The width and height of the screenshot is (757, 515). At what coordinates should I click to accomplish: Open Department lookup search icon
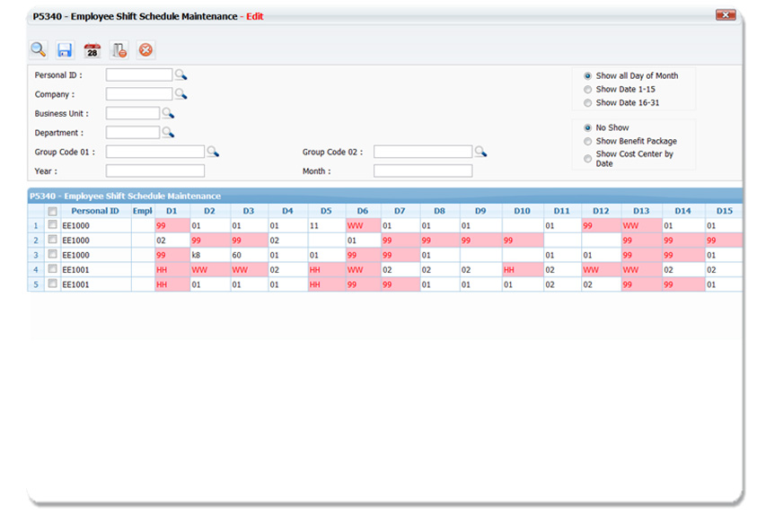coord(168,133)
